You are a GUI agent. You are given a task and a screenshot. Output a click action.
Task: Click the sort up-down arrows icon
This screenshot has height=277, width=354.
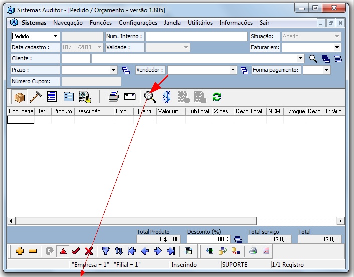pyautogui.click(x=119, y=251)
